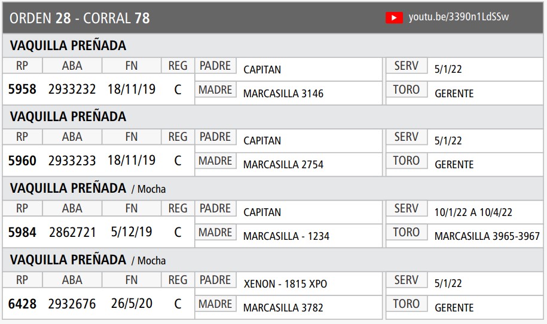
Task: Click the MARCASILLA 3146 mother entry
Action: click(x=283, y=94)
